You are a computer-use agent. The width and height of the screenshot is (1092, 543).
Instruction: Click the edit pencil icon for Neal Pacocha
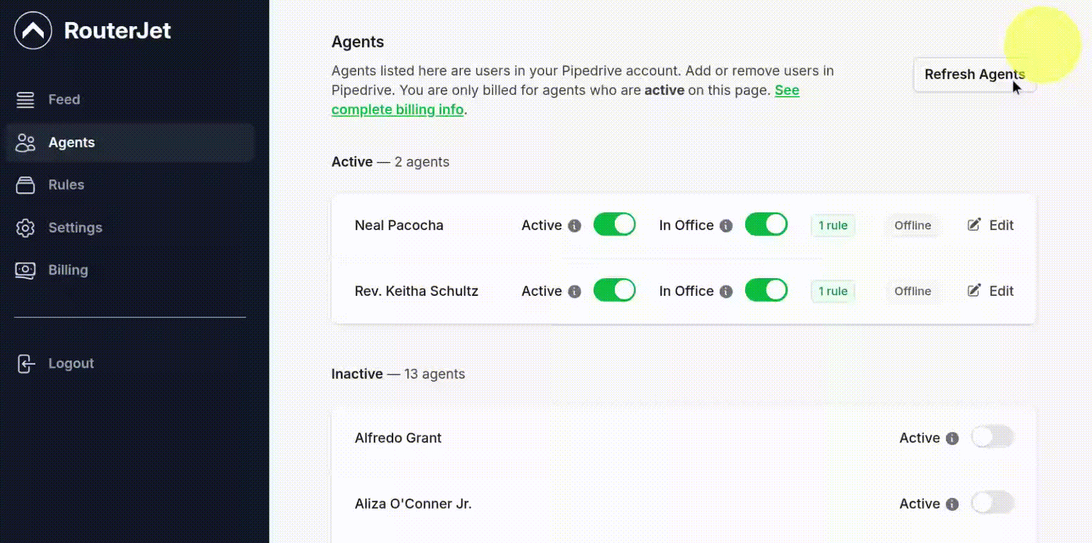pos(974,225)
